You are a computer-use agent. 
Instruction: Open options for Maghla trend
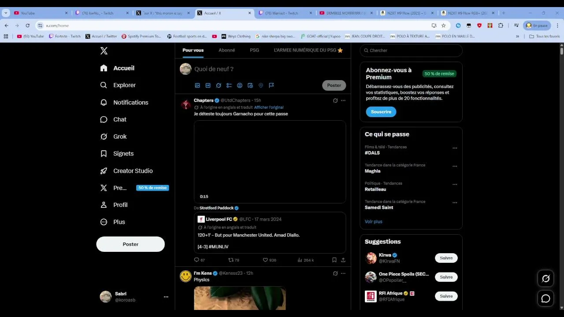tap(455, 166)
